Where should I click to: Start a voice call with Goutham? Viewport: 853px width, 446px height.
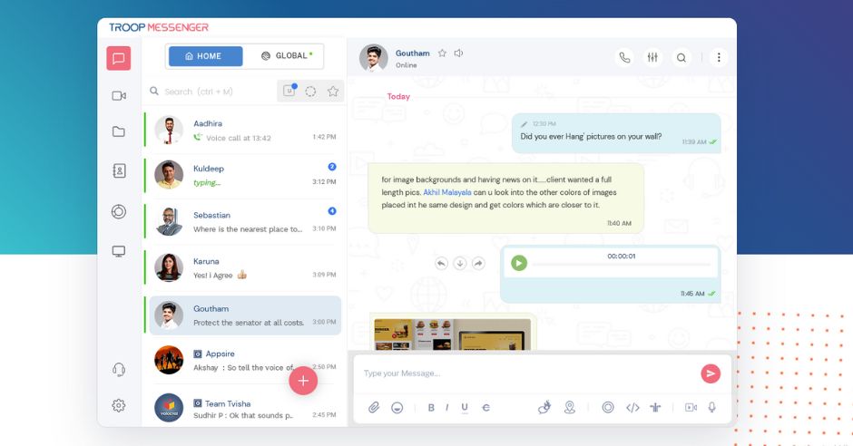pos(624,58)
